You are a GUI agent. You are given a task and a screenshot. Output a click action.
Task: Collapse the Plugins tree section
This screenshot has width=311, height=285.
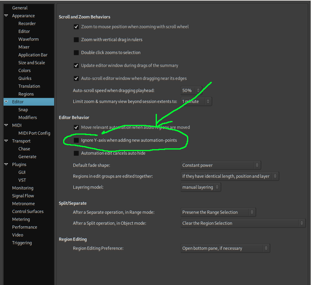6,164
